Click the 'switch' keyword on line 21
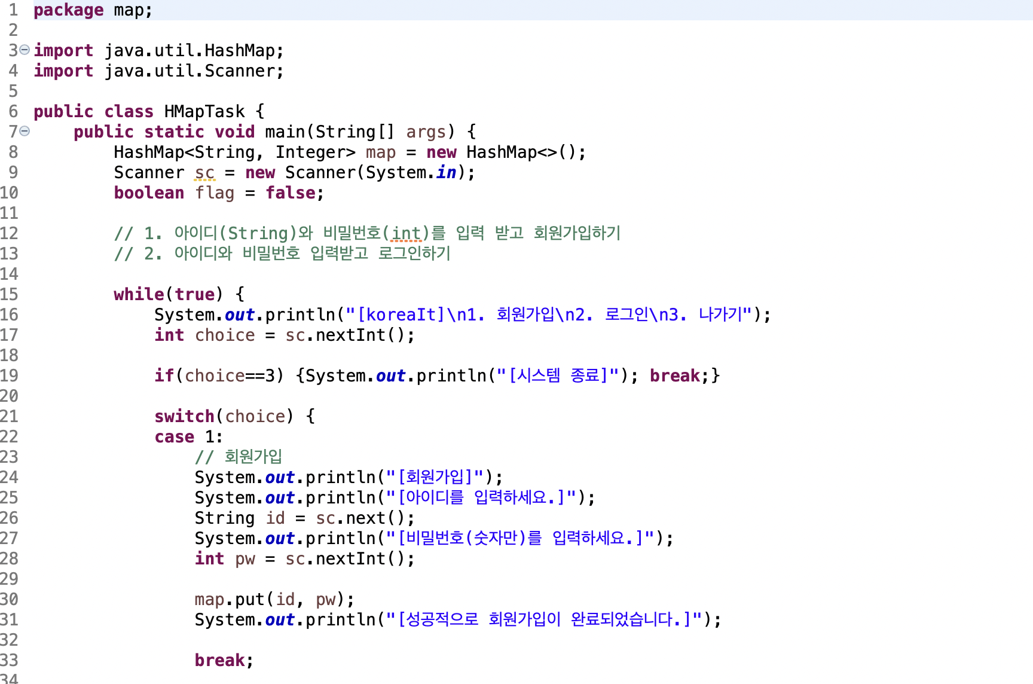 click(184, 417)
